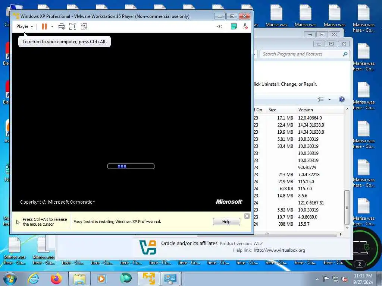The width and height of the screenshot is (382, 286).
Task: Open the Windows Start orb
Action: [x=10, y=279]
